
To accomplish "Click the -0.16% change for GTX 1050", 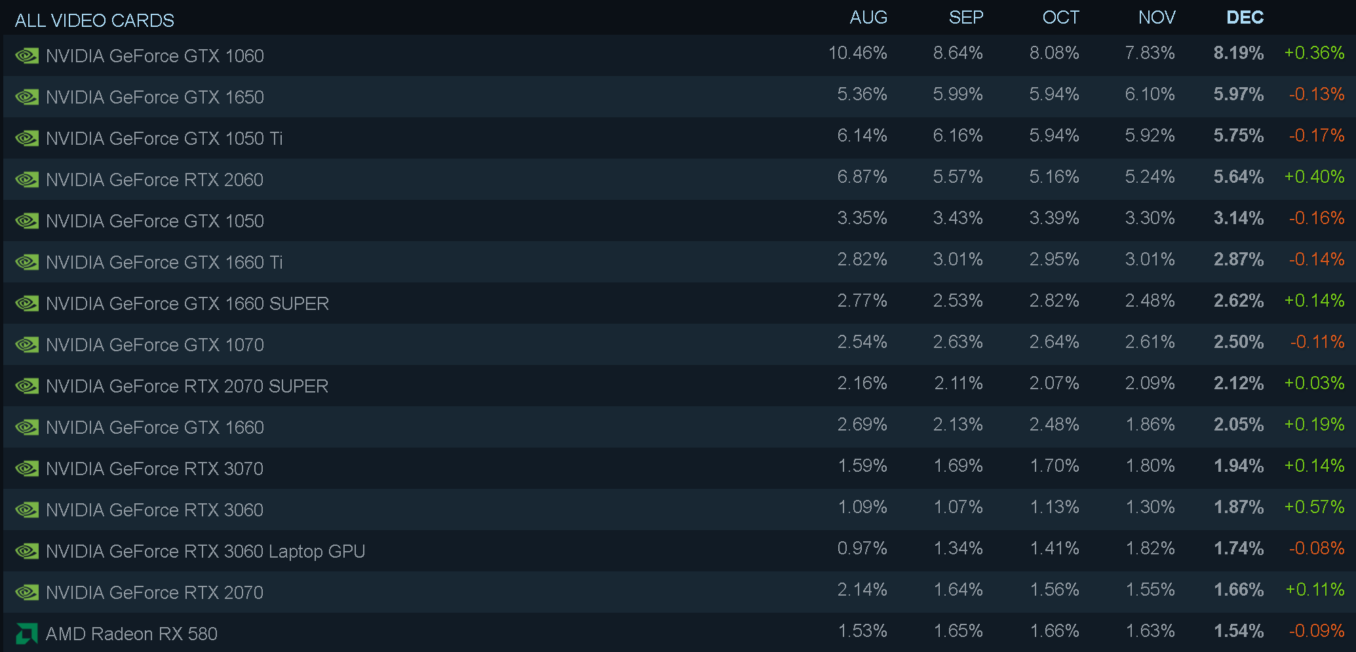I will pyautogui.click(x=1316, y=218).
